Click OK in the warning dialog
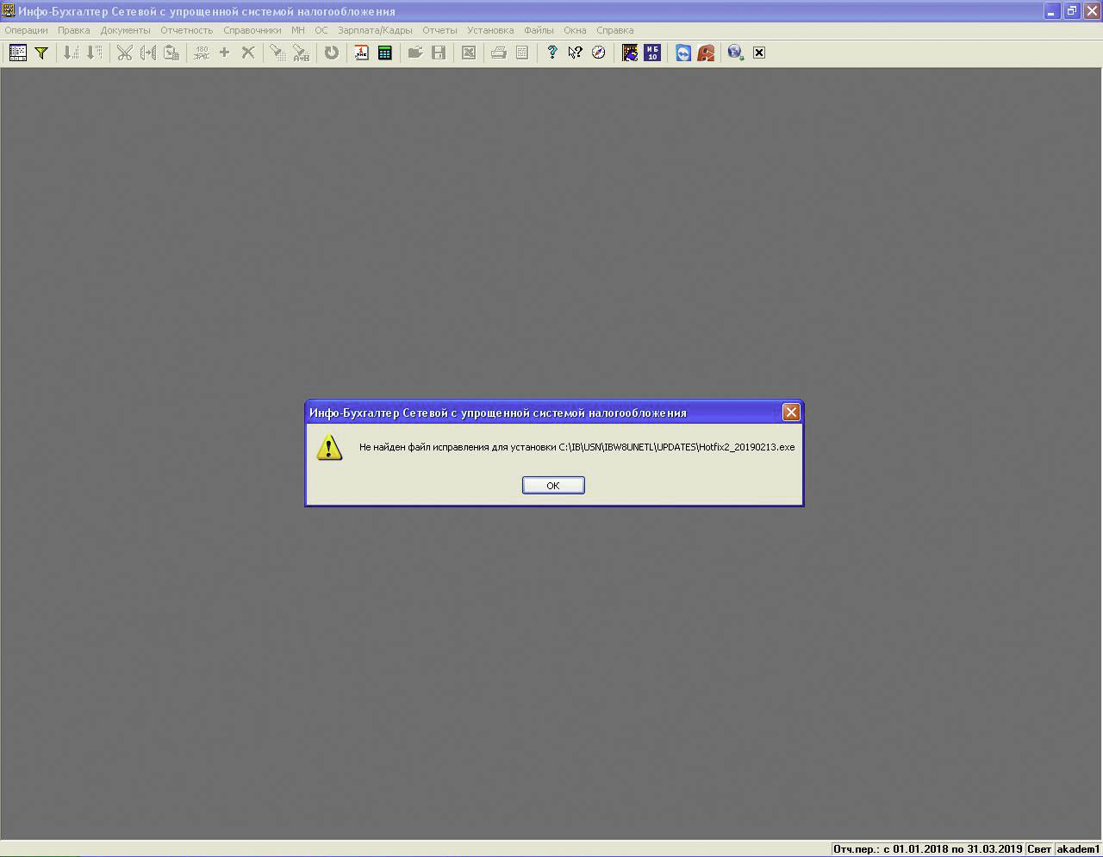Screen dimensions: 1103x857 (x=553, y=486)
